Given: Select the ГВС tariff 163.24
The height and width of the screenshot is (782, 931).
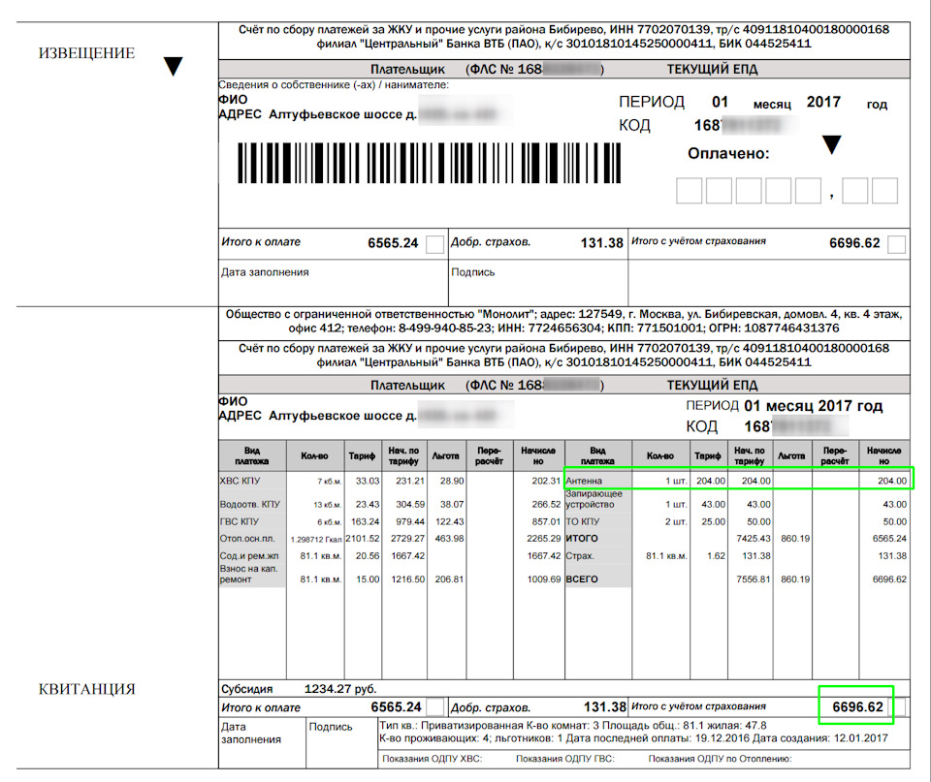Looking at the screenshot, I should pos(366,521).
